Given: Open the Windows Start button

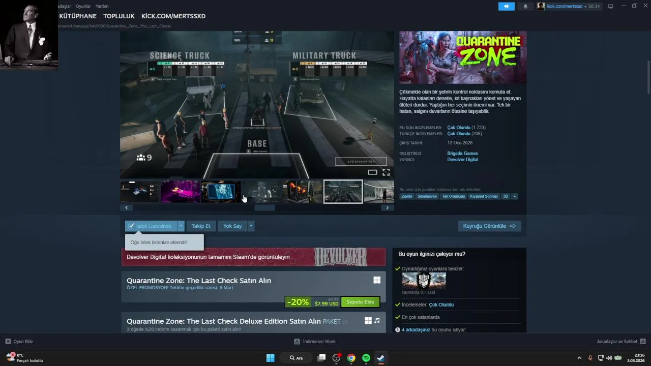Looking at the screenshot, I should [x=271, y=358].
